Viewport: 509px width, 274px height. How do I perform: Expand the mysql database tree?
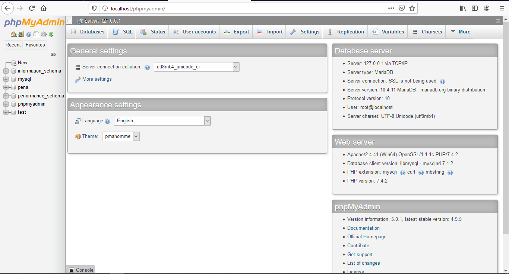pos(6,79)
